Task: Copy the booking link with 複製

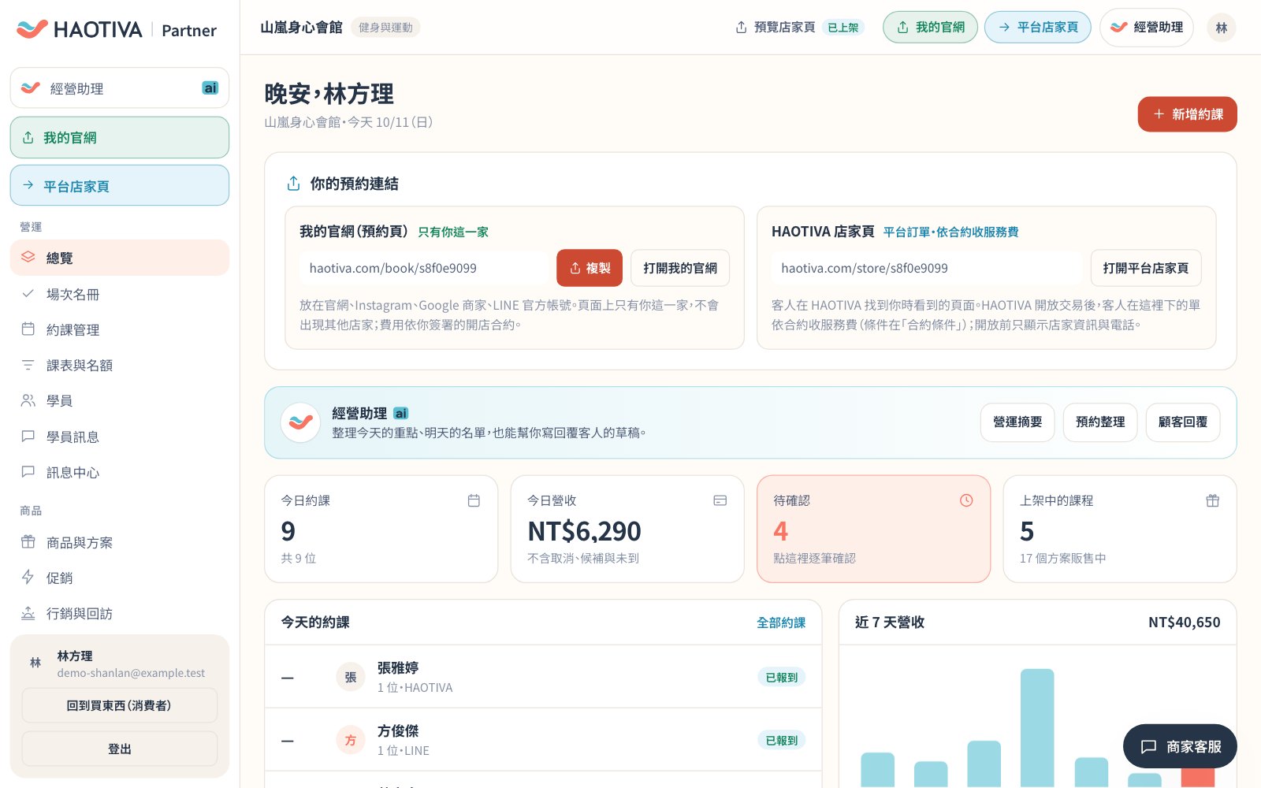Action: tap(590, 268)
